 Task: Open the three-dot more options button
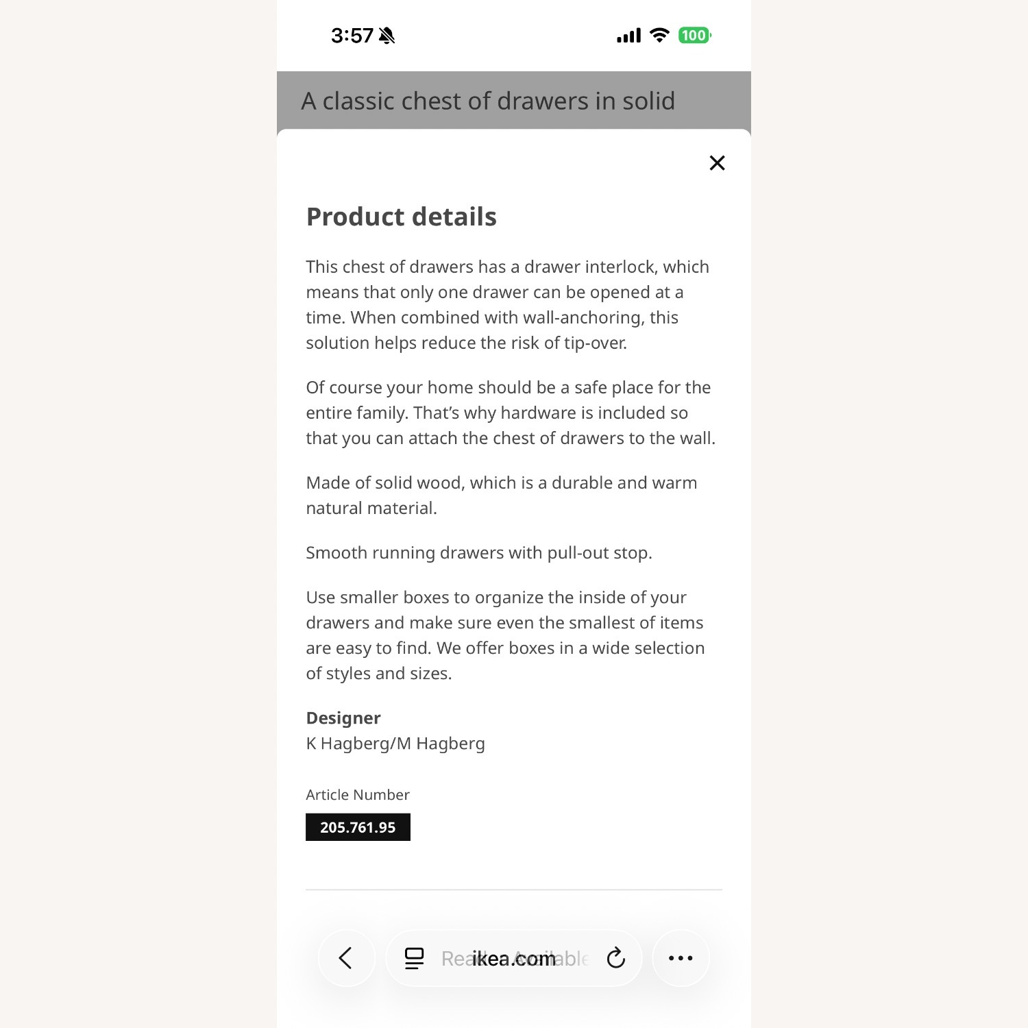[x=681, y=957]
